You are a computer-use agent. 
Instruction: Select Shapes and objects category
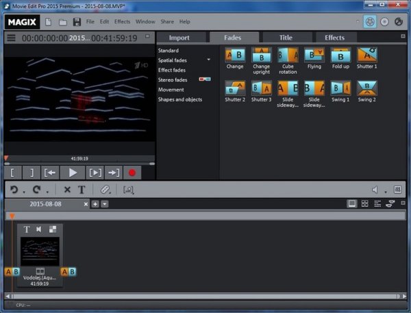[x=179, y=99]
